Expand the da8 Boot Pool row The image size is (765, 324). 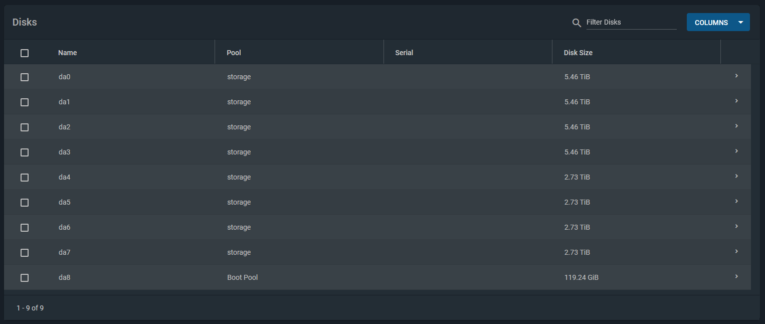coord(736,276)
